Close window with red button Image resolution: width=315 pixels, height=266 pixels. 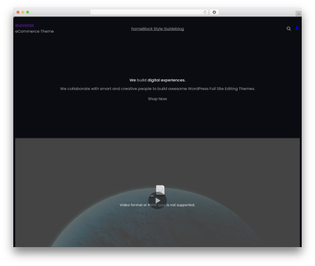(x=18, y=13)
